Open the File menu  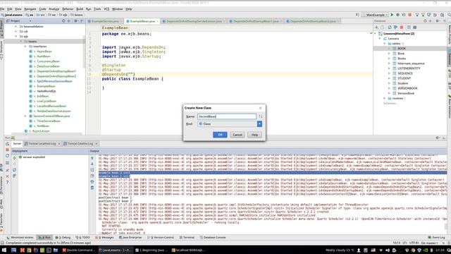click(2, 9)
